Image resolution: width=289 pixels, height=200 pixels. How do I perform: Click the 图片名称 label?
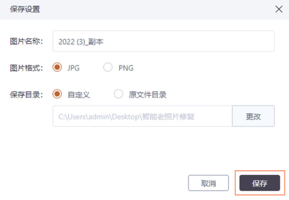click(x=26, y=42)
